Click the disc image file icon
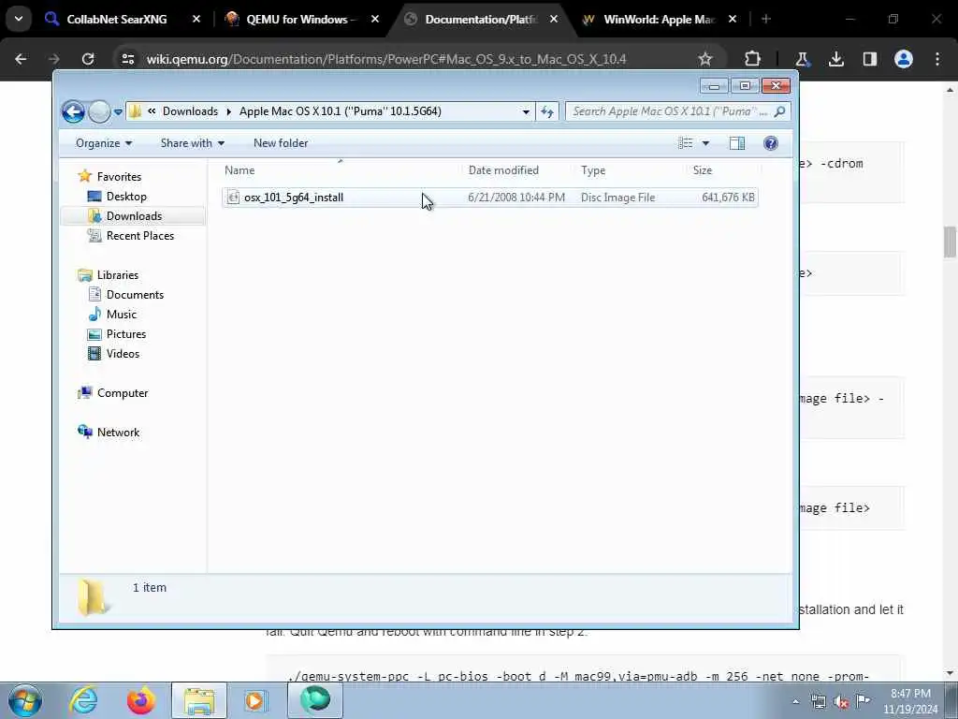The image size is (958, 719). pyautogui.click(x=233, y=198)
